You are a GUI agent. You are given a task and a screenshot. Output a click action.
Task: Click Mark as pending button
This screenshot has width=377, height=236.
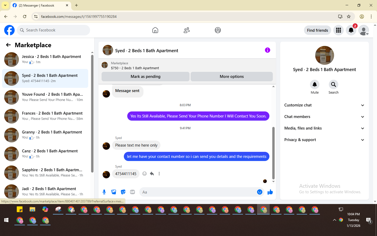[146, 77]
